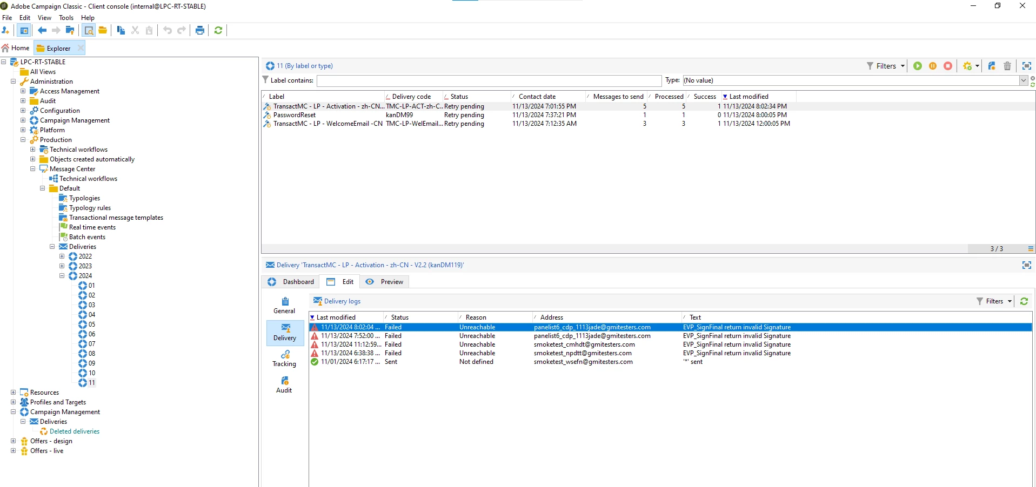Switch to the Dashboard tab

click(x=291, y=282)
